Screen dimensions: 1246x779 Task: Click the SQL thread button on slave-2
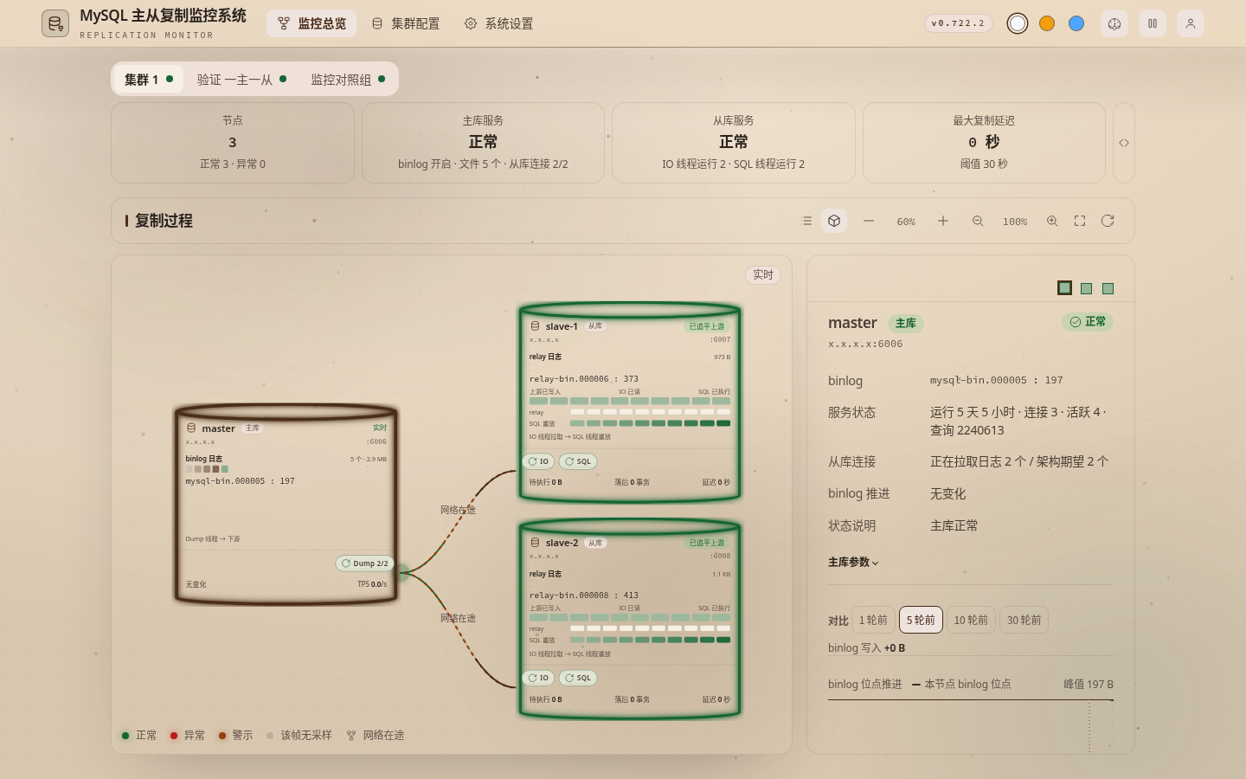tap(578, 678)
